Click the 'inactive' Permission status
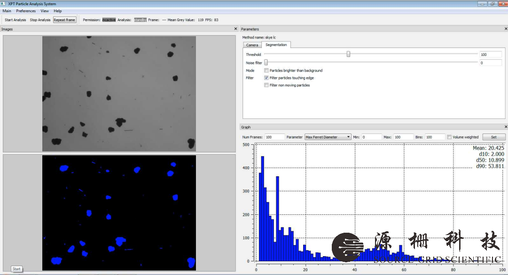 [109, 20]
